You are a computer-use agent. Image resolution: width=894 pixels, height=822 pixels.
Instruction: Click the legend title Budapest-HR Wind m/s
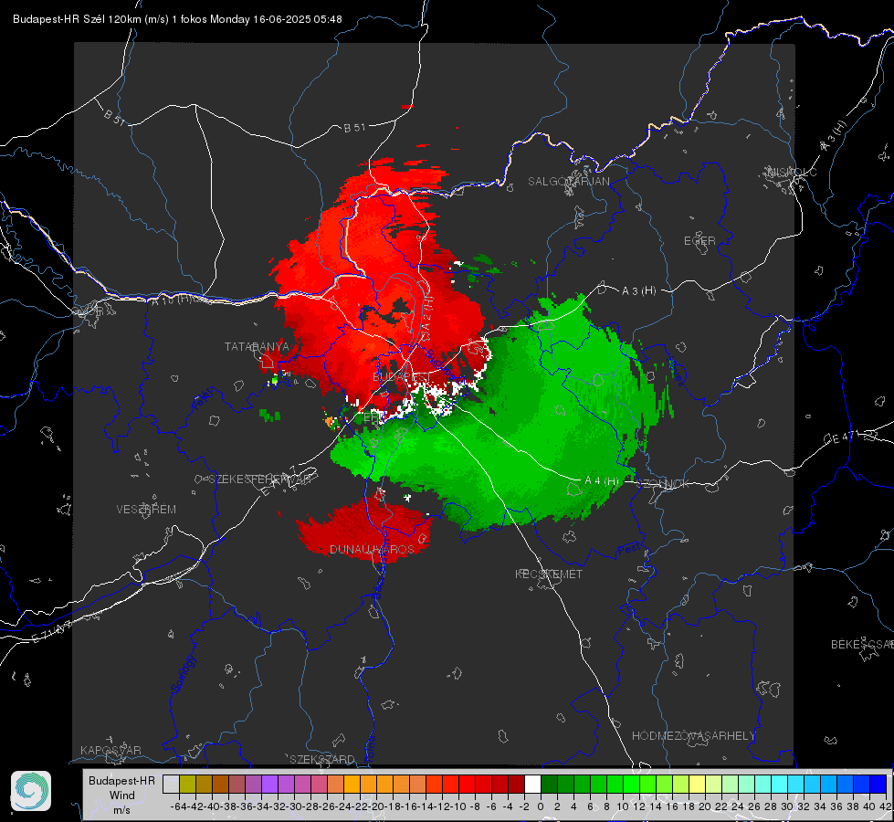[x=122, y=796]
